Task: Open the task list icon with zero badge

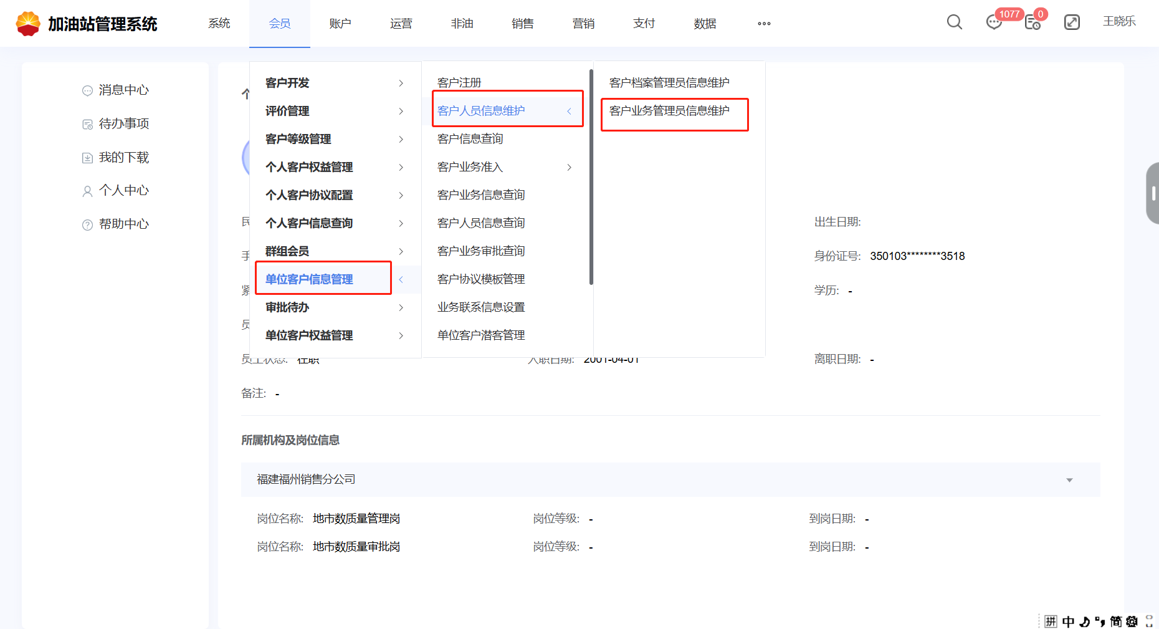Action: (x=1033, y=23)
